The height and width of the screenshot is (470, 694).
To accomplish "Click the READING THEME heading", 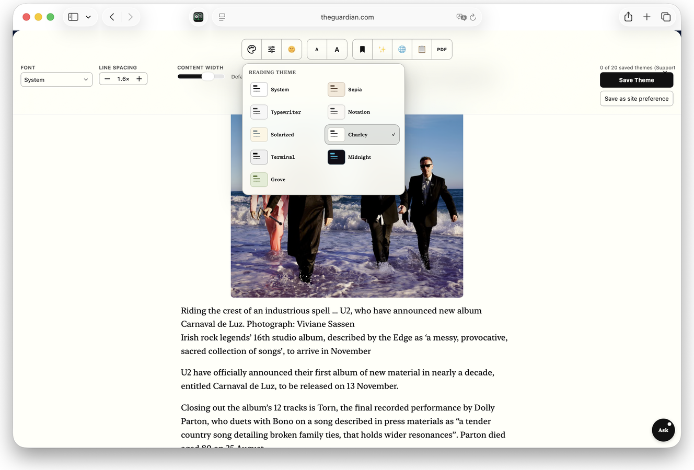I will click(272, 73).
